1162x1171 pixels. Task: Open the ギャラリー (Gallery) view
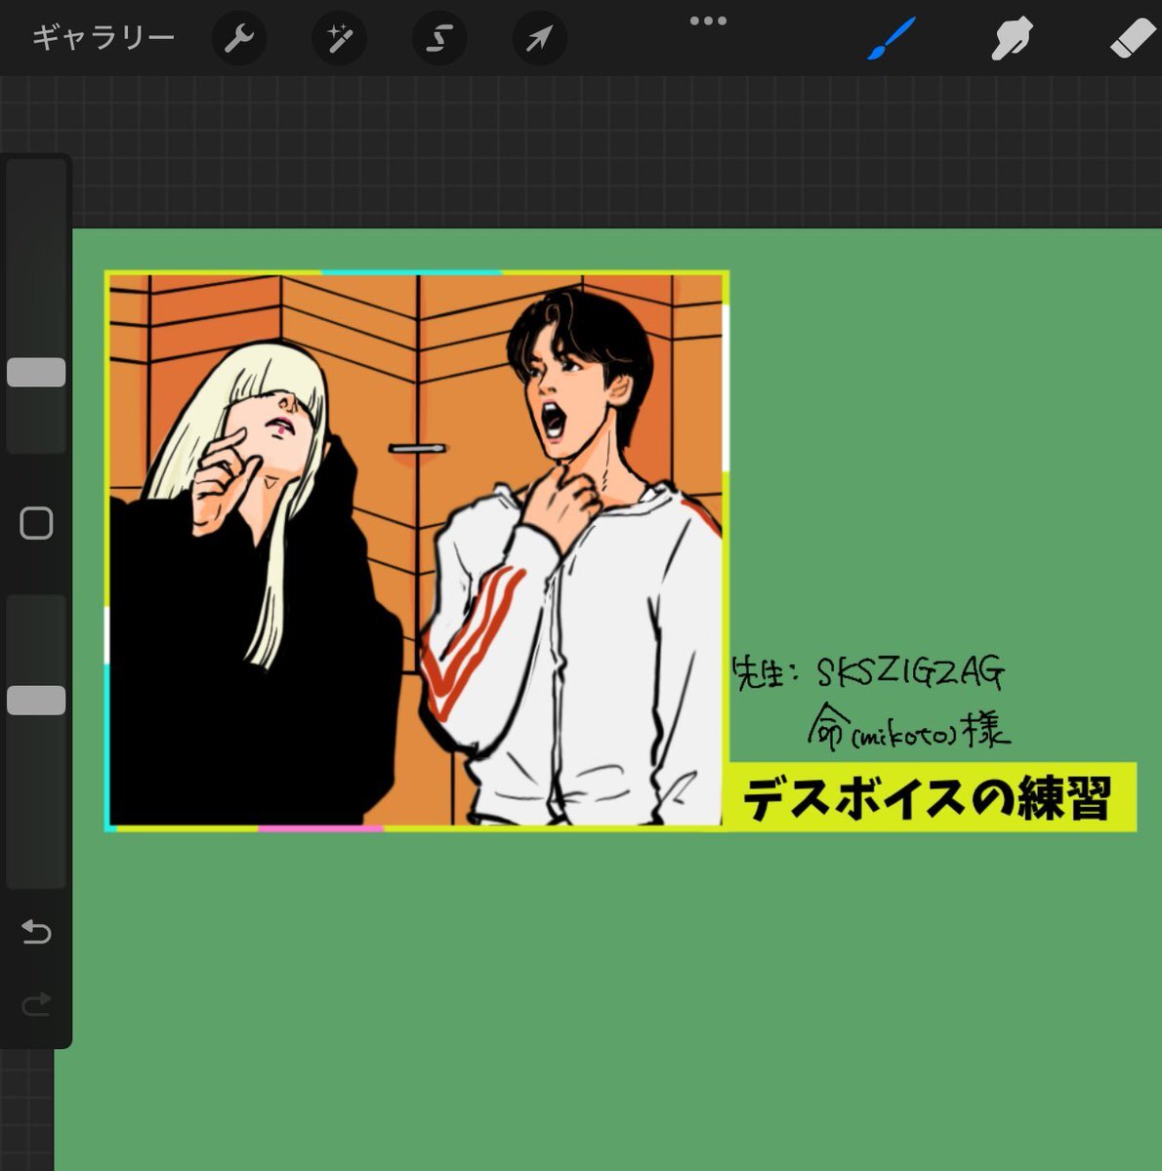[103, 38]
